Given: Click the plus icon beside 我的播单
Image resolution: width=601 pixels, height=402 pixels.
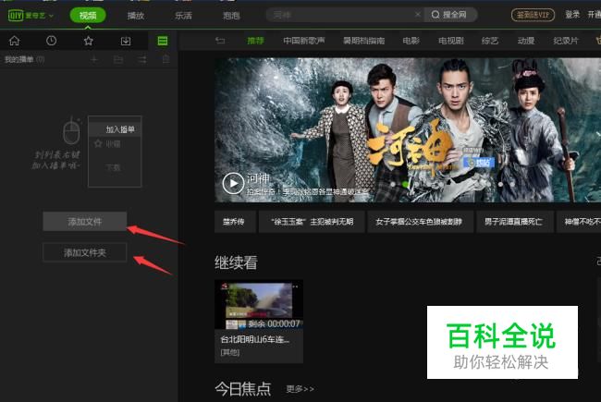Looking at the screenshot, I should [94, 59].
